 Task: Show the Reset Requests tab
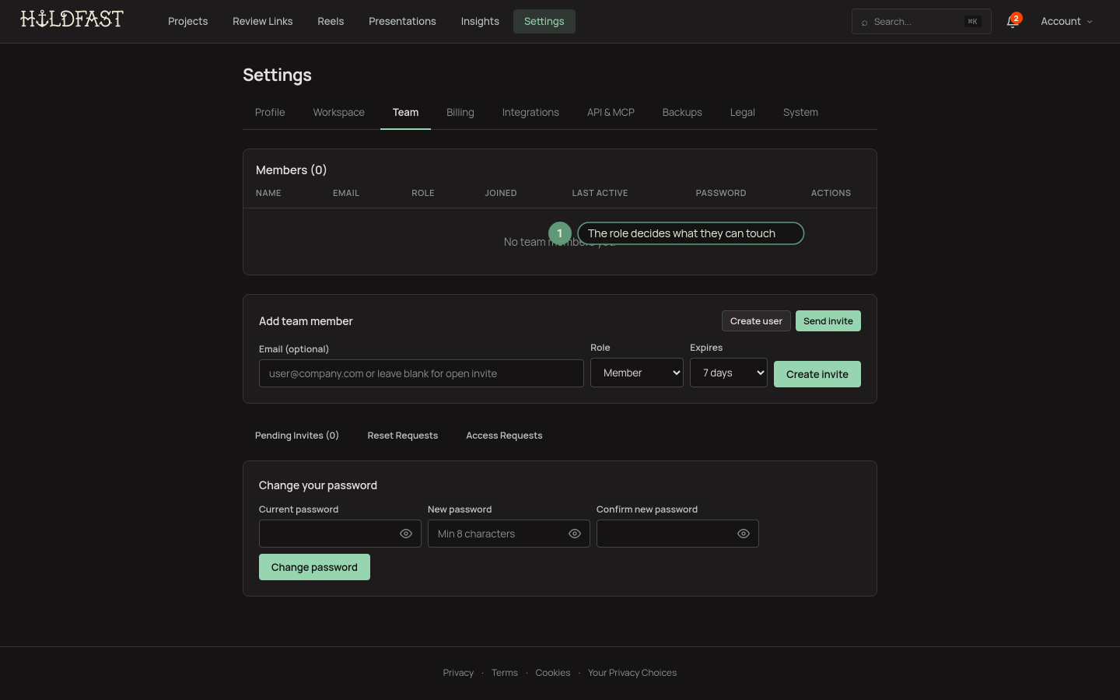click(403, 436)
